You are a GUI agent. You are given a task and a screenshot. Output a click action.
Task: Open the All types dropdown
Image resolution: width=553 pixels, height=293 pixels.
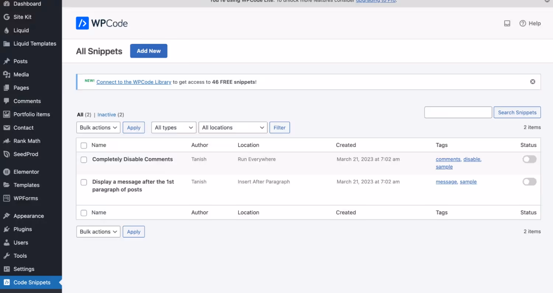(174, 128)
